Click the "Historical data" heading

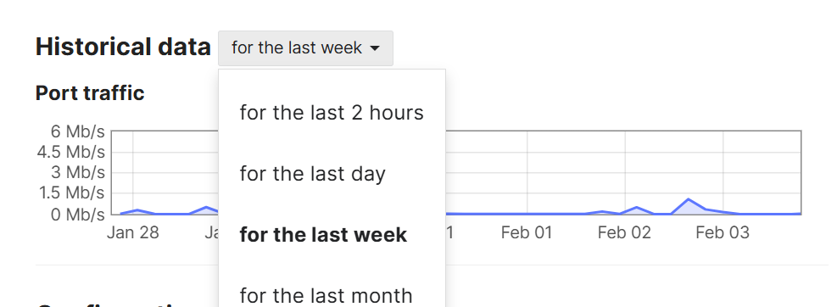click(123, 47)
